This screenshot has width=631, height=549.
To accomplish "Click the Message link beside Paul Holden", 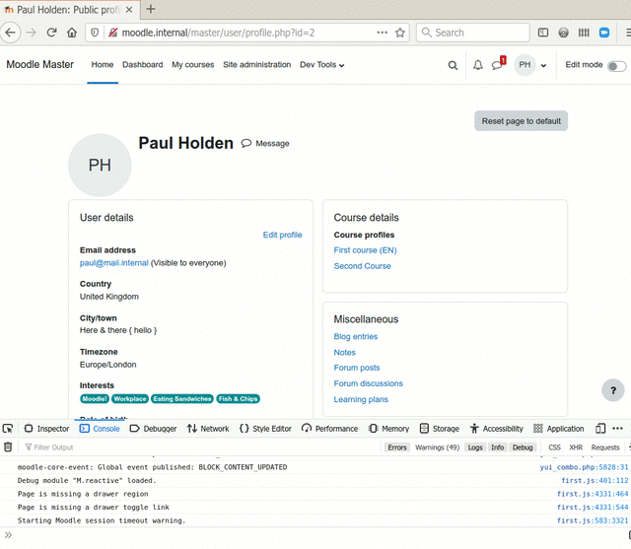I will [265, 144].
